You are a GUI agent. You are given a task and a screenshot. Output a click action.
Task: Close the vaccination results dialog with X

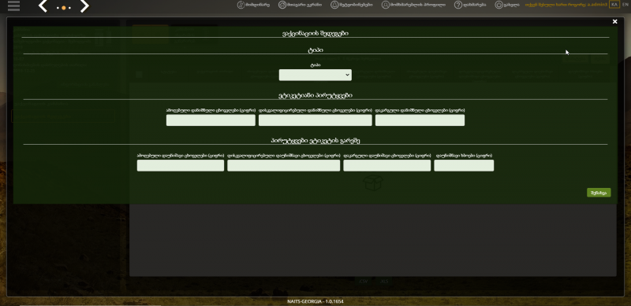[614, 22]
